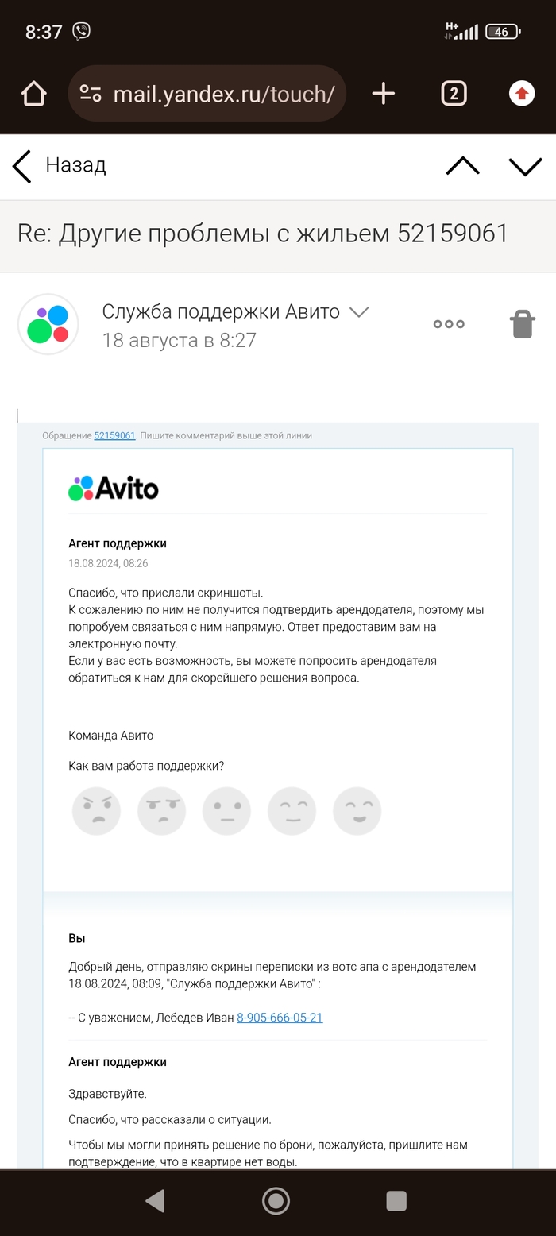Viewport: 556px width, 1236px height.
Task: Open ticket link 52159061
Action: (114, 435)
